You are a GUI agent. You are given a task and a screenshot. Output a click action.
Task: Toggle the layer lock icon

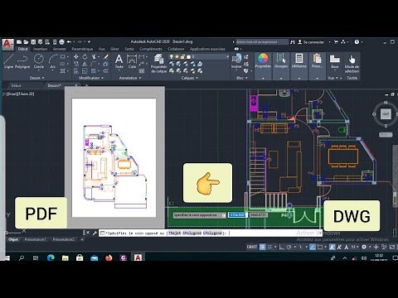182,56
